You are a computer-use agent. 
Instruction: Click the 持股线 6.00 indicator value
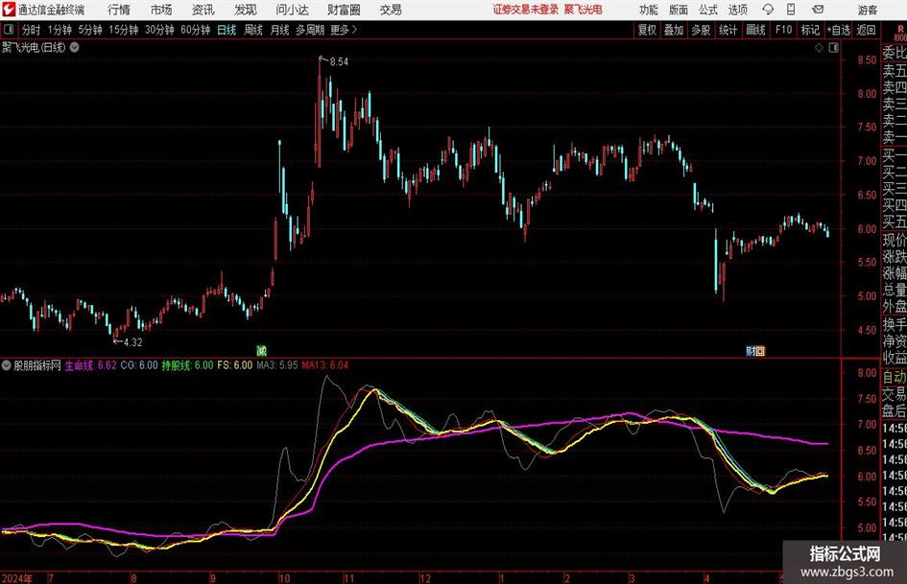click(187, 365)
